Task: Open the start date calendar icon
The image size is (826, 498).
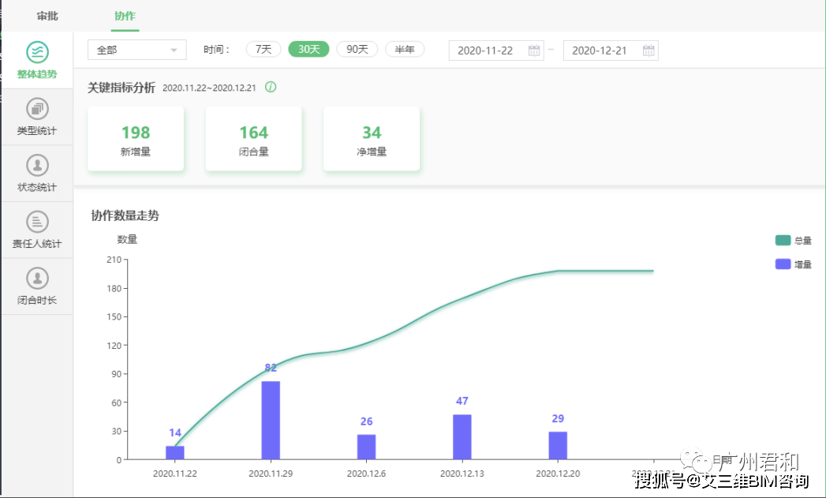Action: (x=534, y=51)
